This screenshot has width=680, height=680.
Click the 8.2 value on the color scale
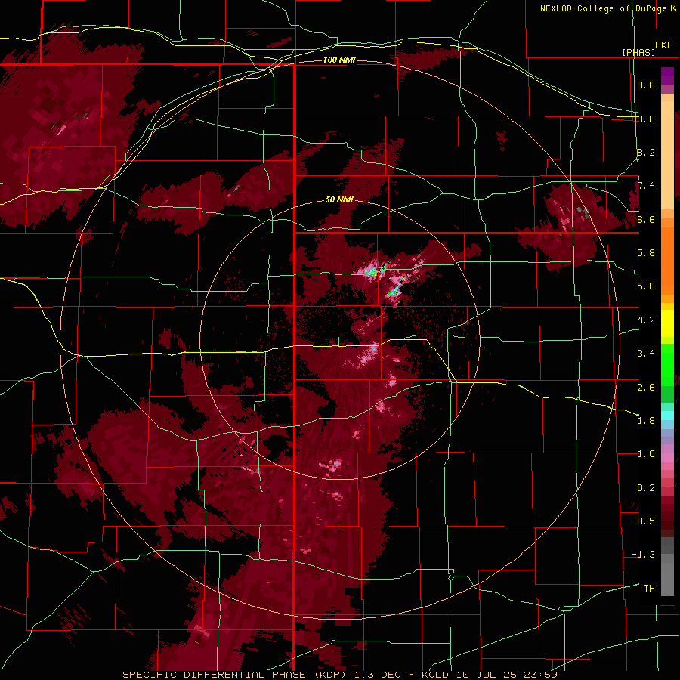[x=646, y=152]
